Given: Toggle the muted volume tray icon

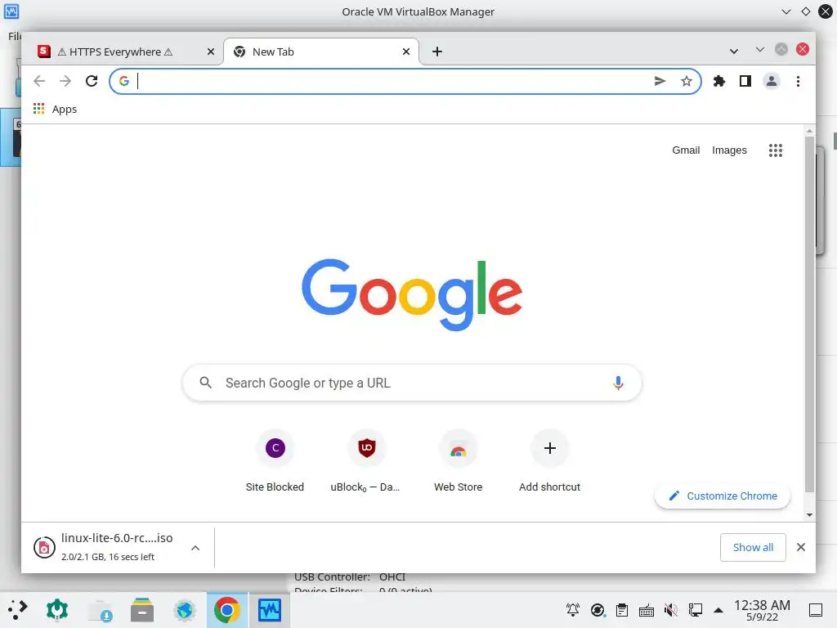Looking at the screenshot, I should pos(671,610).
